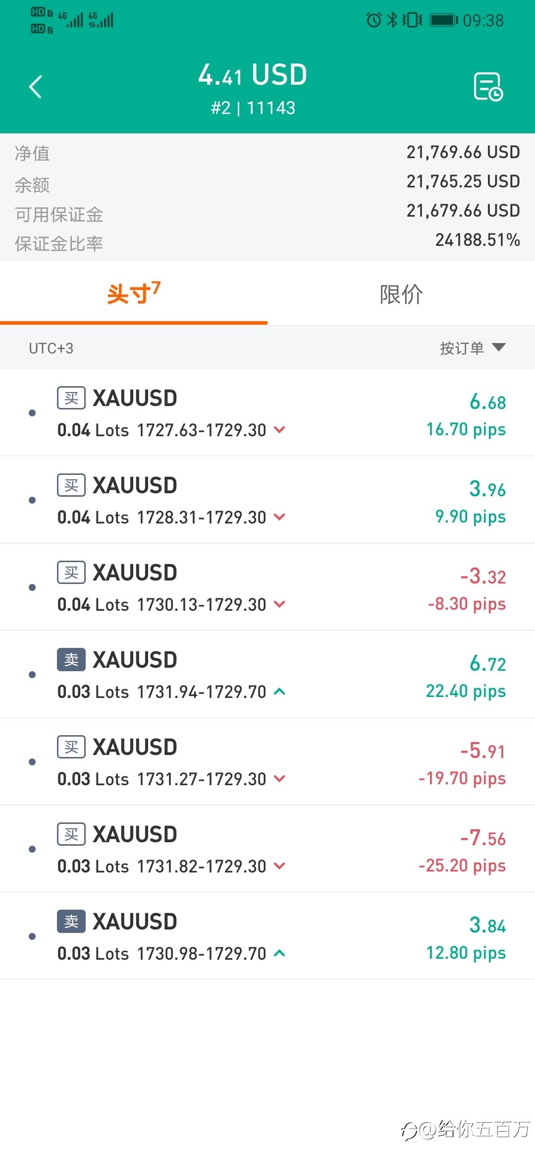Tap the back arrow in header
535x1160 pixels.
point(36,87)
